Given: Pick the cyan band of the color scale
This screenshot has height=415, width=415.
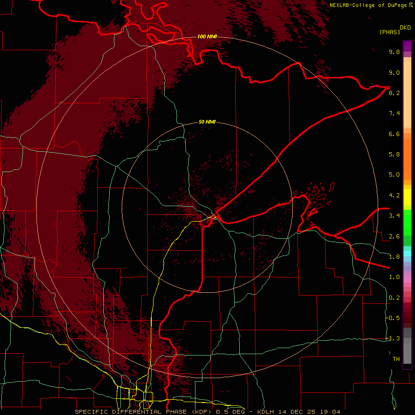Looking at the screenshot, I should [x=407, y=254].
